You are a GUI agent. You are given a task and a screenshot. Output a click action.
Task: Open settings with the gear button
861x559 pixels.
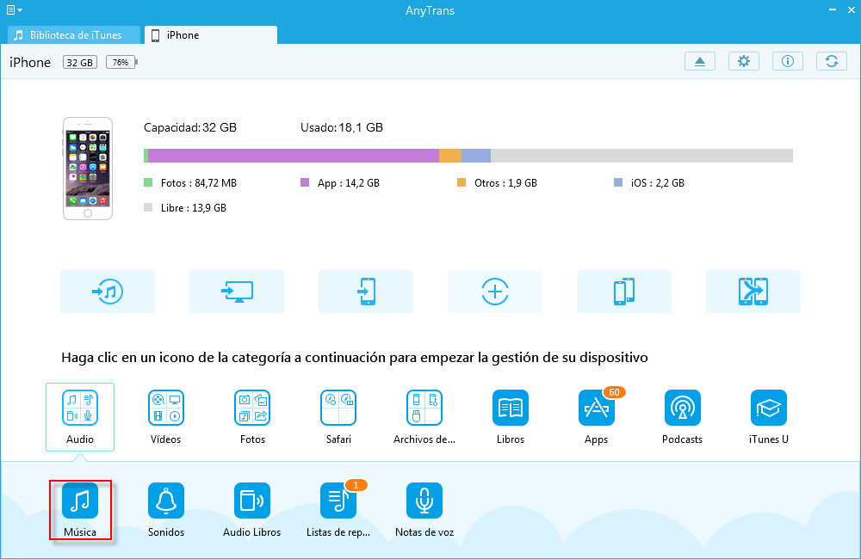[744, 61]
